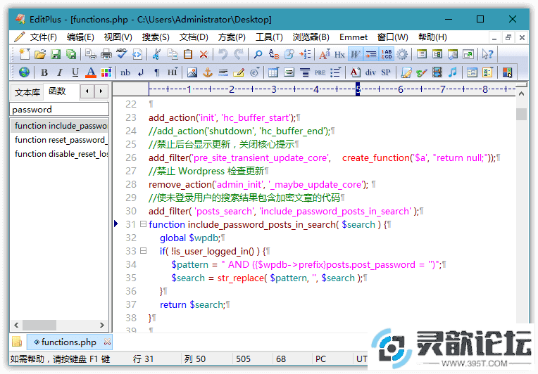538x374 pixels.
Task: Select function reset_password_ list entry
Action: click(59, 140)
